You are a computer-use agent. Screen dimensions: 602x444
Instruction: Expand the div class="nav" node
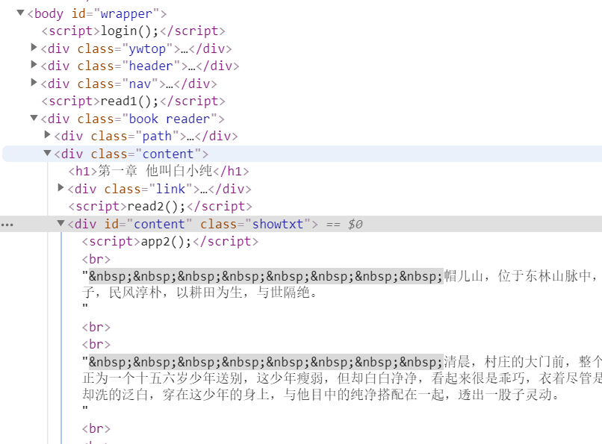[34, 82]
